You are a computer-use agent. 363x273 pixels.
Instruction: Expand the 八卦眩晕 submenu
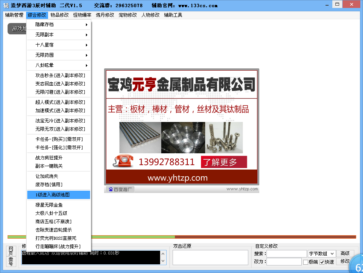pos(59,65)
